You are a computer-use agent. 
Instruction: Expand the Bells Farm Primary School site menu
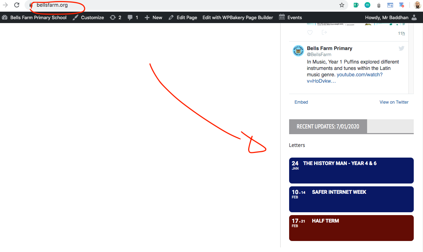click(x=35, y=17)
